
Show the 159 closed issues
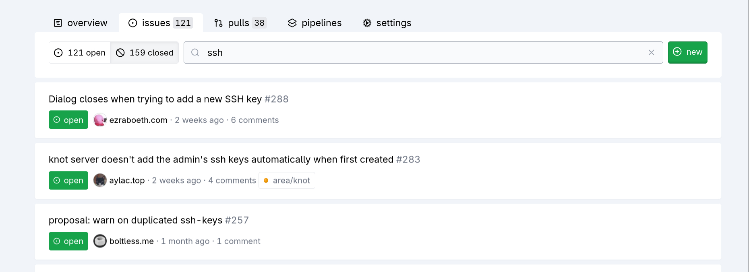(145, 53)
